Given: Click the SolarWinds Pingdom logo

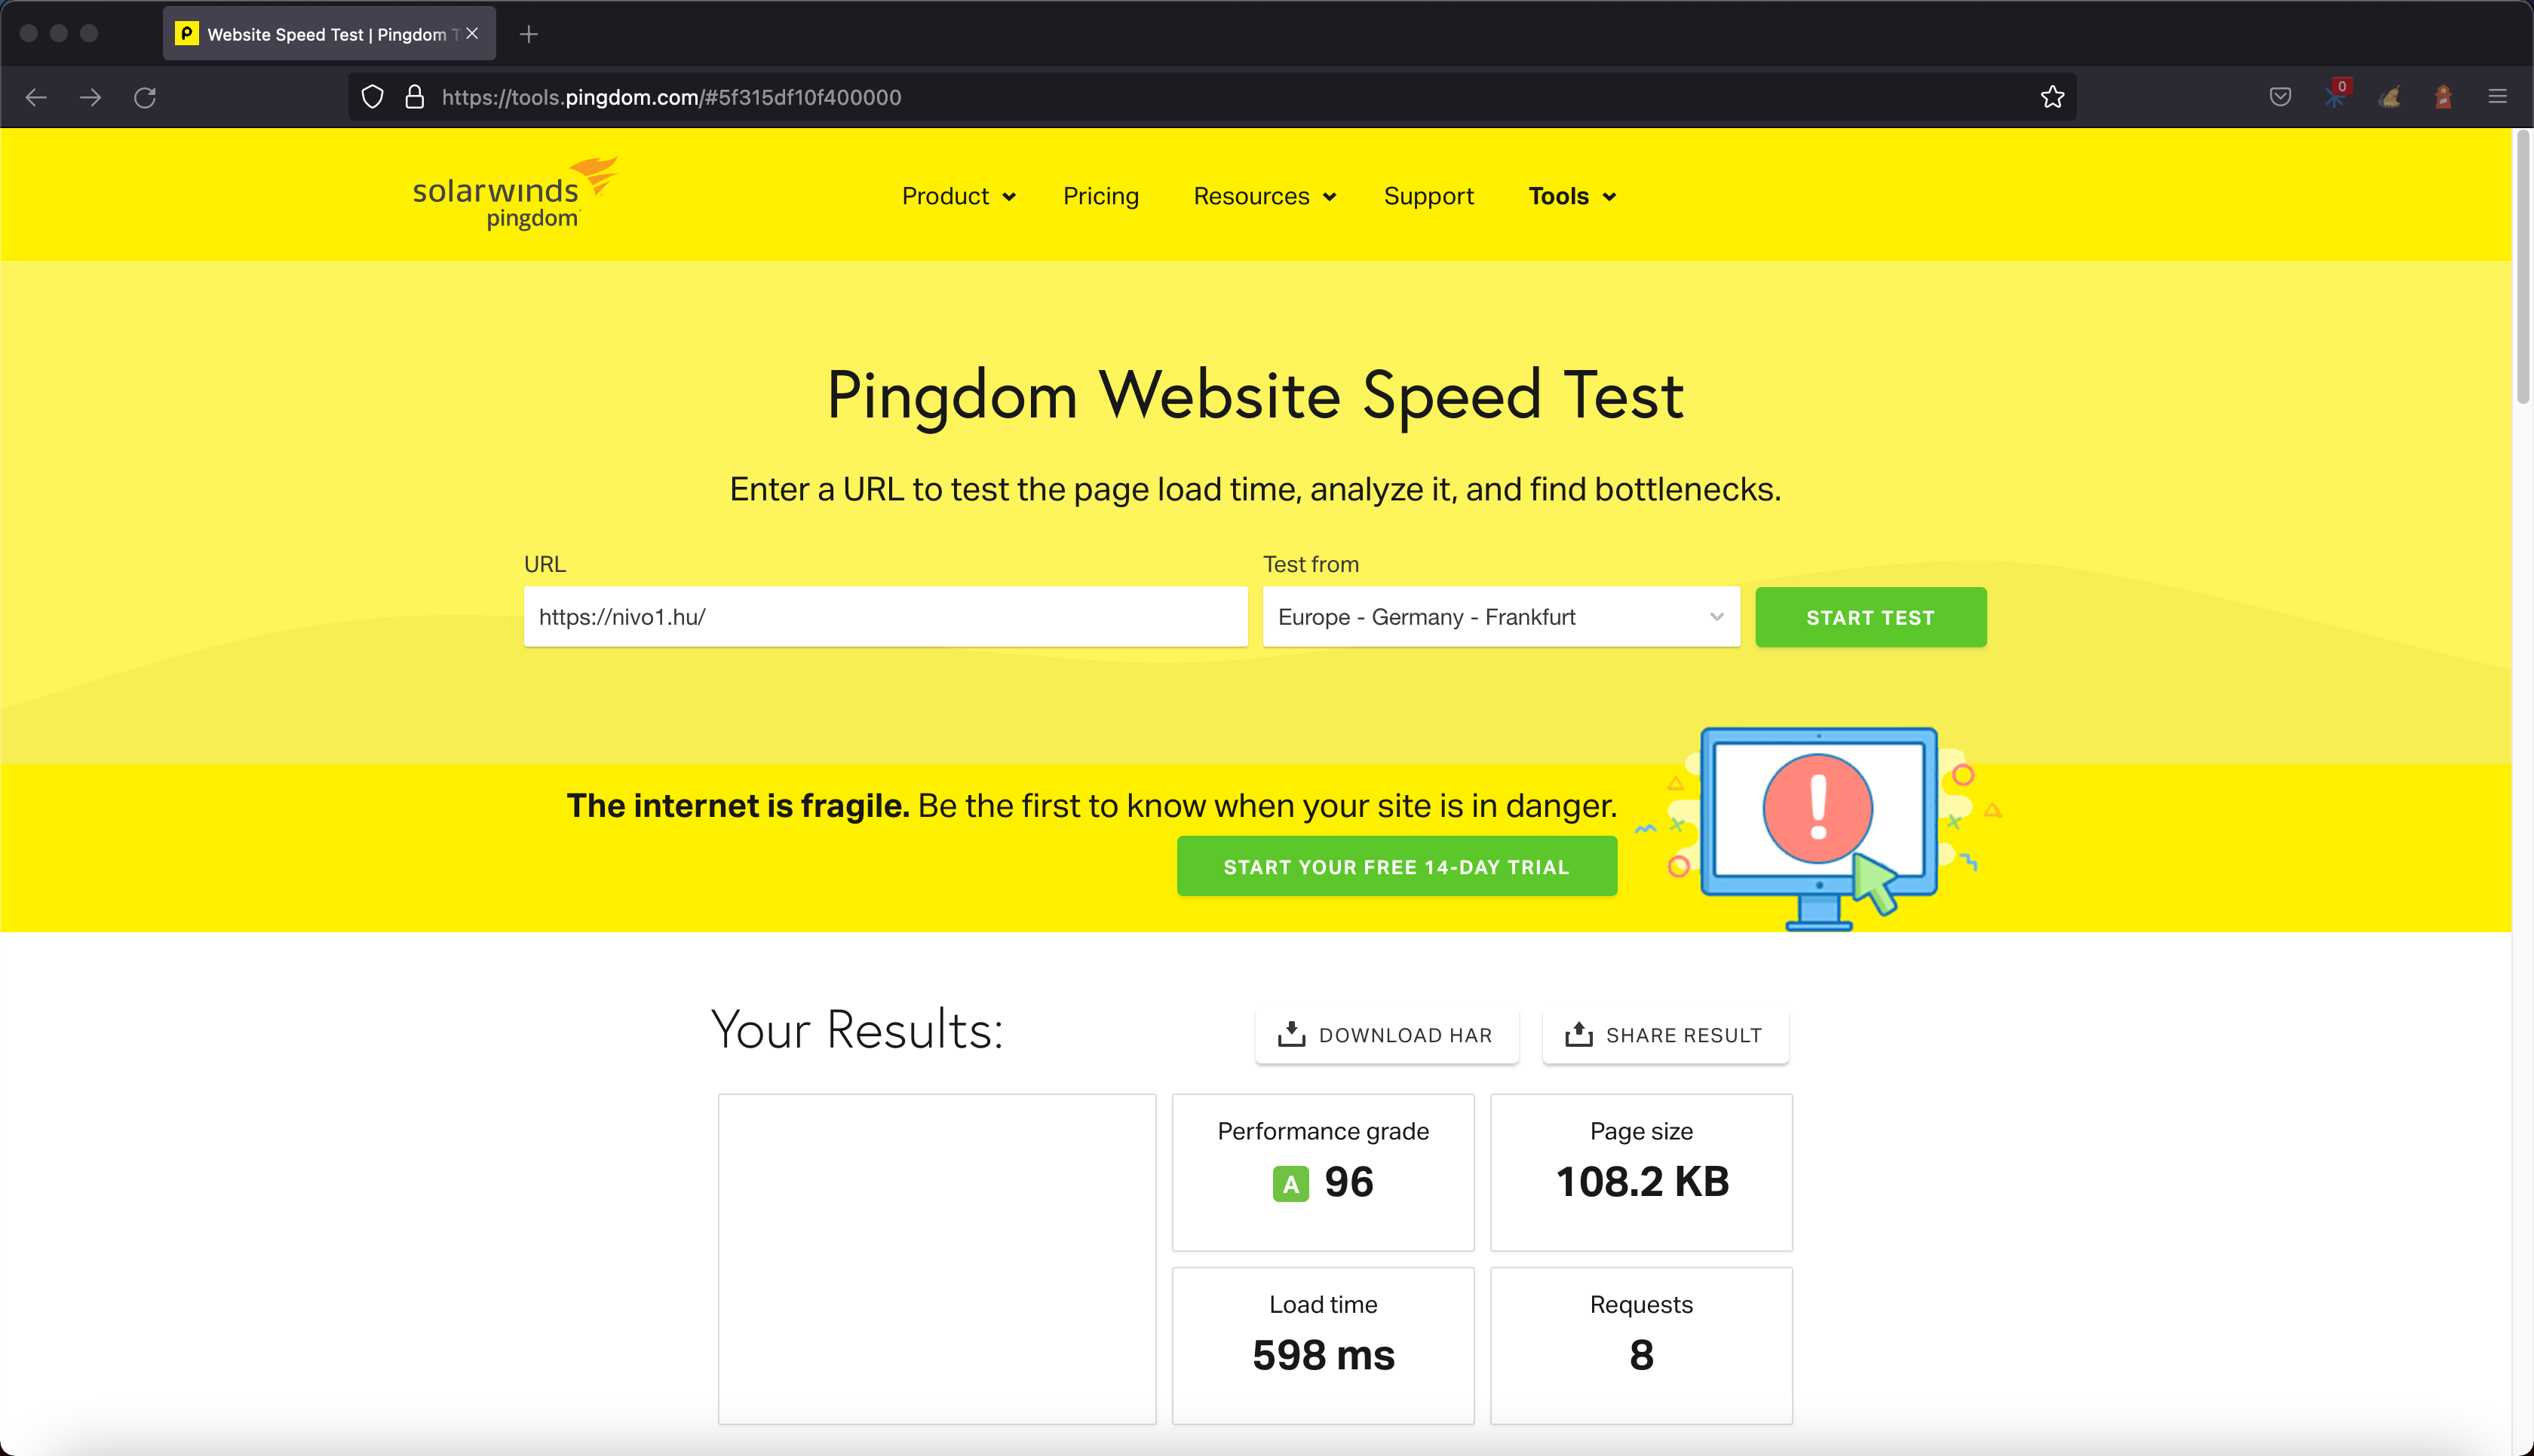Looking at the screenshot, I should 514,194.
